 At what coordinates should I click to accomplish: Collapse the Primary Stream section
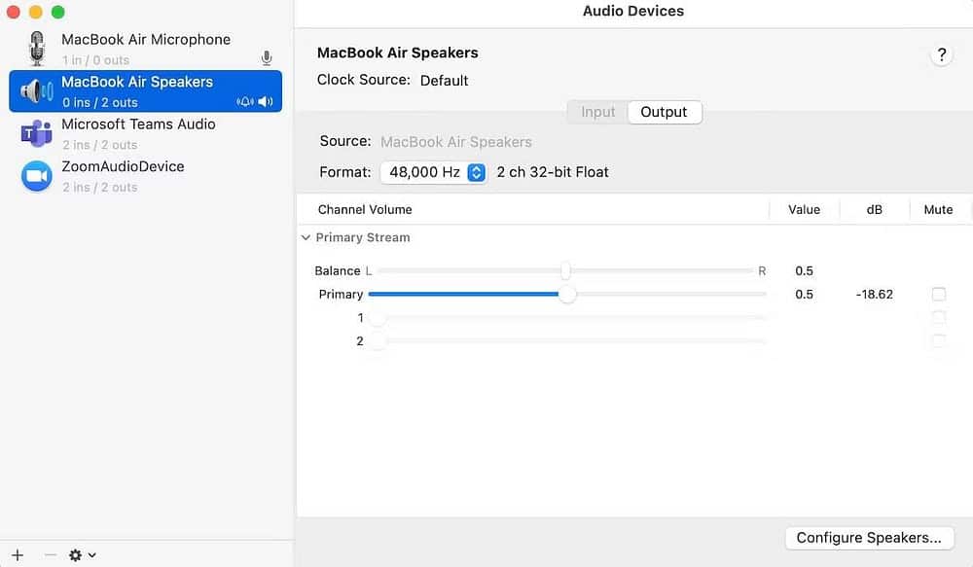306,237
